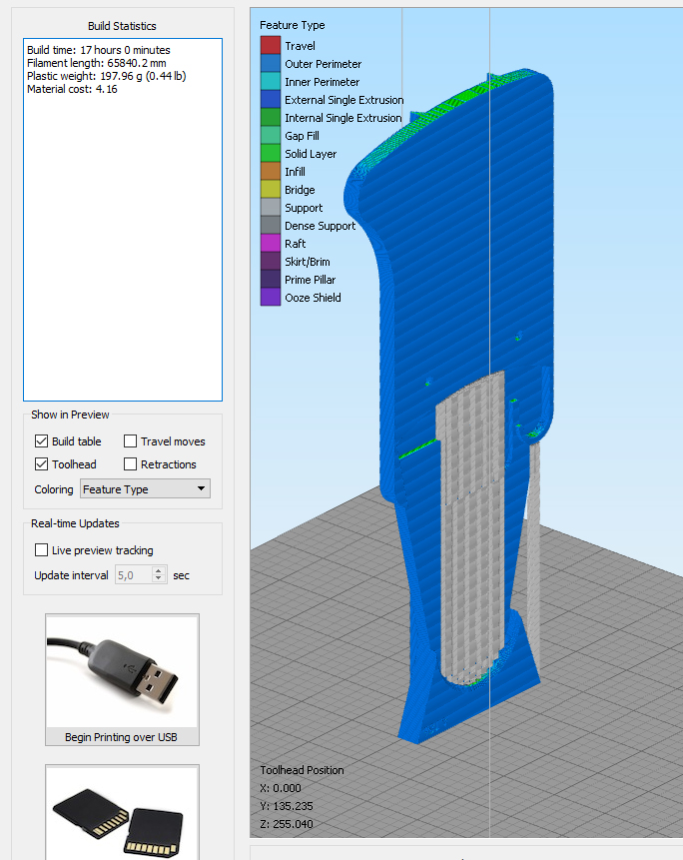Click the Prime Pillar swatch
This screenshot has height=860, width=683.
[271, 280]
